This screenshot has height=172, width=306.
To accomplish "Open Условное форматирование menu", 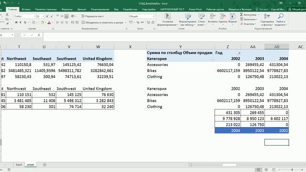I will [x=168, y=20].
